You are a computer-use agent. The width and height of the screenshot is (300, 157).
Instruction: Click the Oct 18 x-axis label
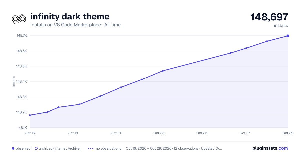coord(73,133)
